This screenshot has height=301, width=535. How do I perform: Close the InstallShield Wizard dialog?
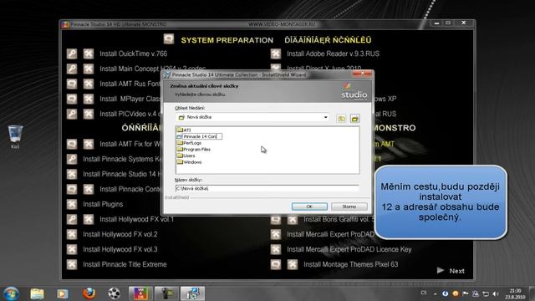[362, 74]
